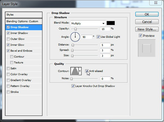
Task: Enable the Outer Glow checkbox
Action: (8, 39)
